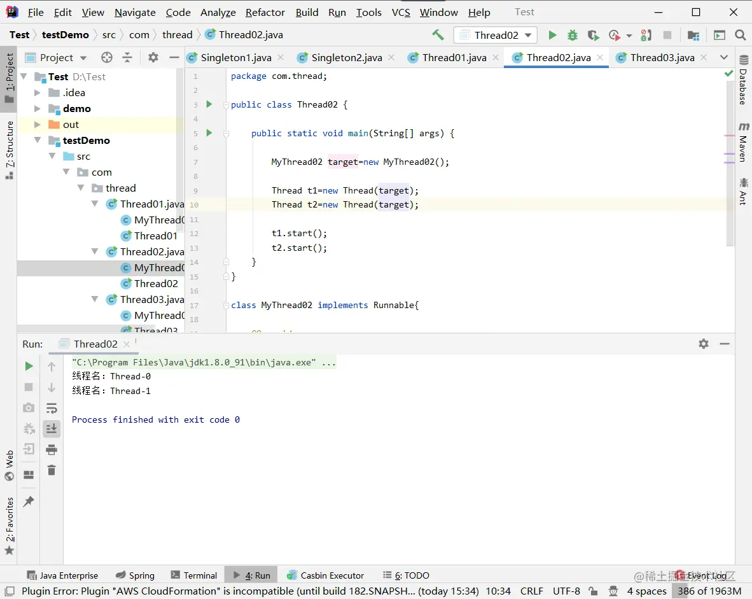Click the run gutter arrow beside class Thread02

tap(209, 104)
